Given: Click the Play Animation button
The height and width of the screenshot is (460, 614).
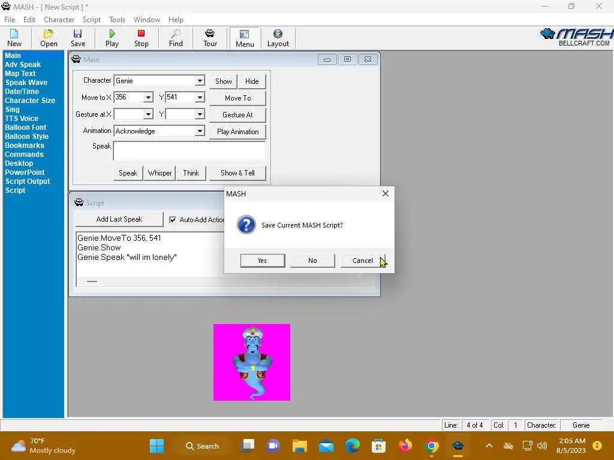Looking at the screenshot, I should (237, 132).
